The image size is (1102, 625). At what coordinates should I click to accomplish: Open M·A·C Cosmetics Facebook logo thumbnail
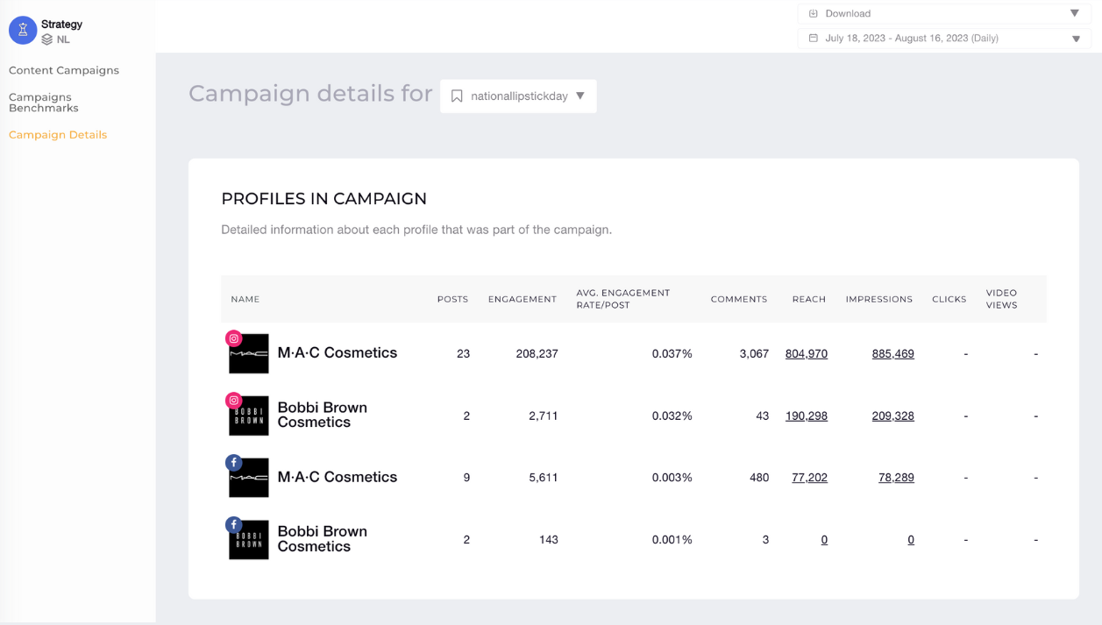tap(249, 478)
